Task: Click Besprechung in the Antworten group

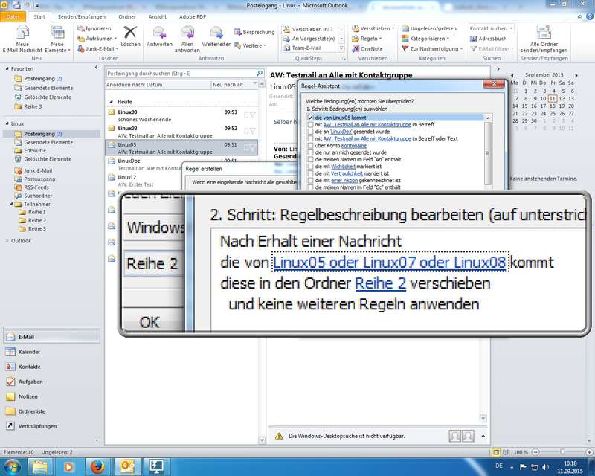Action: [254, 32]
